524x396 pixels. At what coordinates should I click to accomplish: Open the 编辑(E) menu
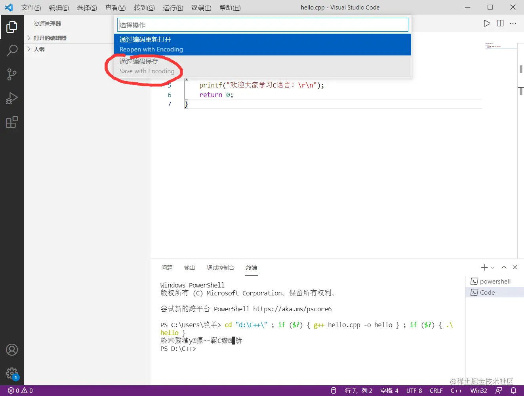(59, 8)
